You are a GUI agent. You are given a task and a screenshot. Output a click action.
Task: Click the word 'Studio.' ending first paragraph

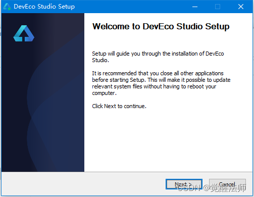point(100,60)
